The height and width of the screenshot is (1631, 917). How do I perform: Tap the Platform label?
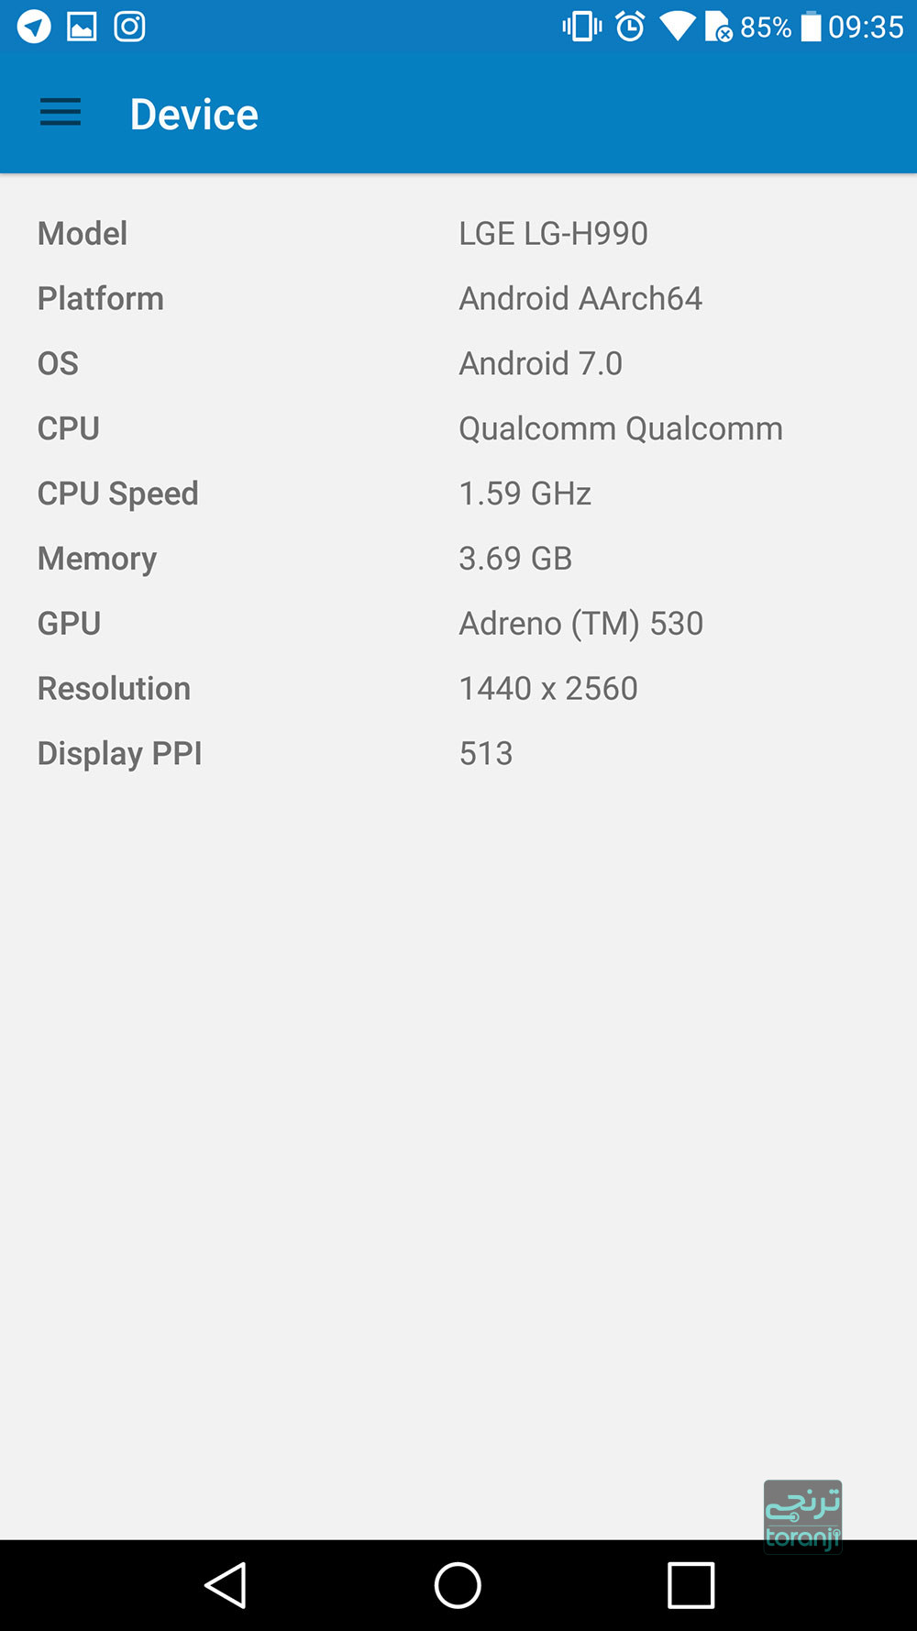101,299
